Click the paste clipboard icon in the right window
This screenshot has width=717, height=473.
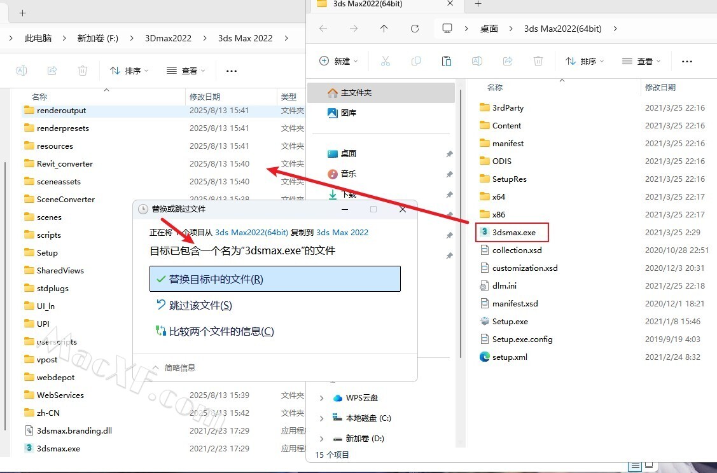(x=447, y=61)
